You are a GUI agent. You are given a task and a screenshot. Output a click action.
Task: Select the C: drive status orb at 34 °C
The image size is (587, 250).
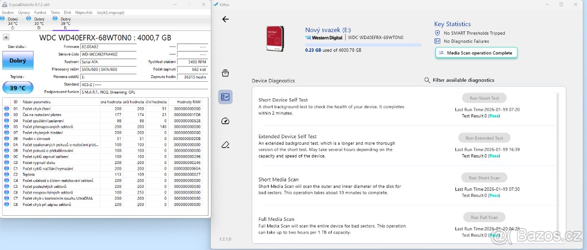[2, 19]
